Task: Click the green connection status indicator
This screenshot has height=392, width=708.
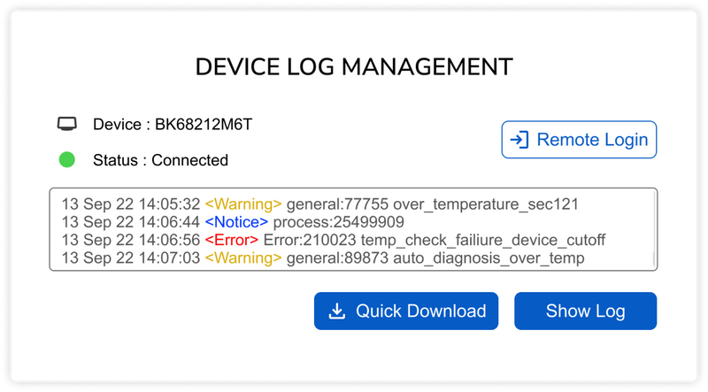Action: click(x=66, y=160)
